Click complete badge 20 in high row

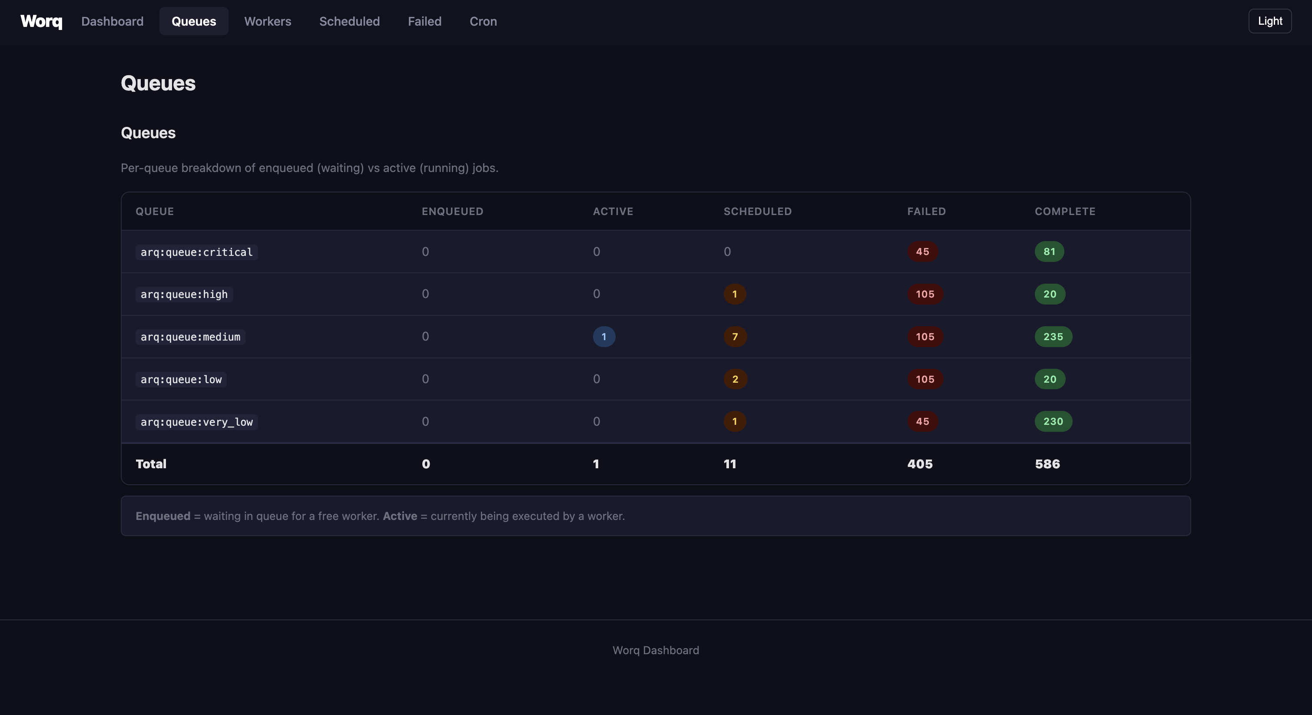click(x=1050, y=294)
